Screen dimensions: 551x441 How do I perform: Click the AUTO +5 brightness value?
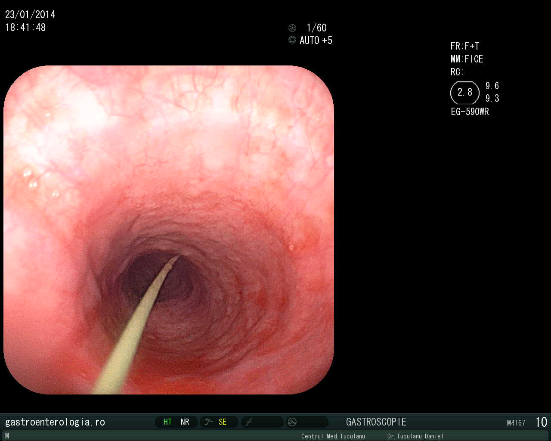click(316, 40)
